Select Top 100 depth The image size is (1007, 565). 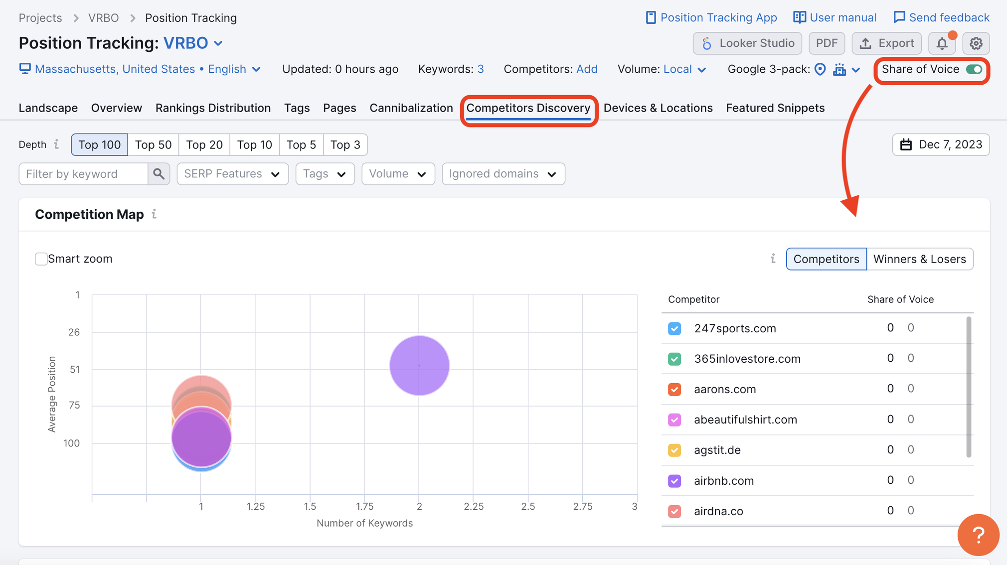99,144
